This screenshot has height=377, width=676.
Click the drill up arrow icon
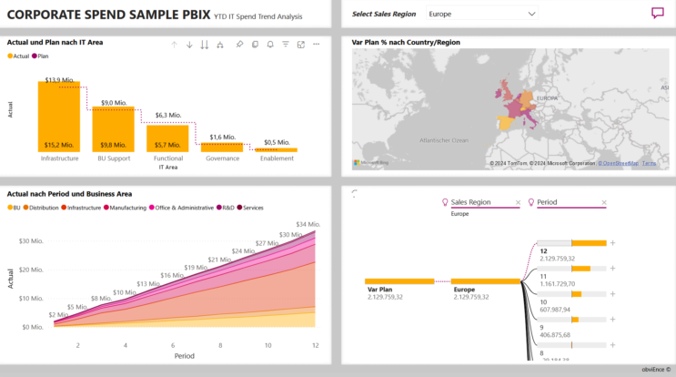click(174, 45)
